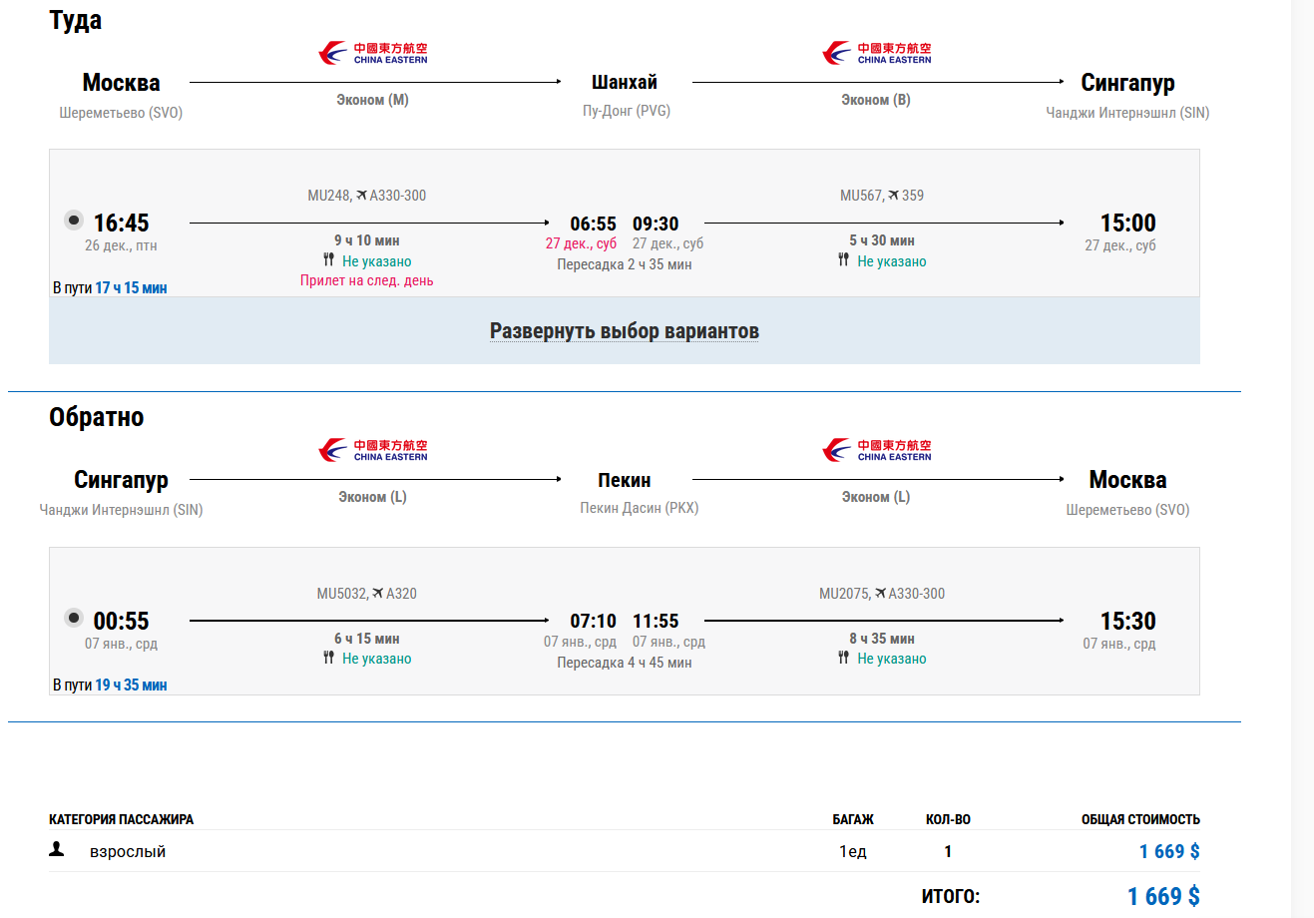
Task: Click meal icon under flight MU567
Action: click(843, 260)
